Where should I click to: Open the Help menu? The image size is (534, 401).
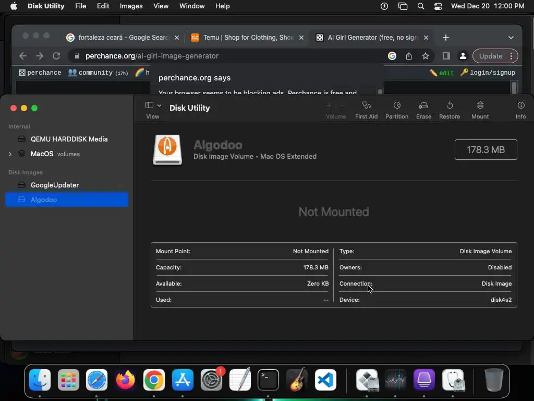[x=222, y=6]
